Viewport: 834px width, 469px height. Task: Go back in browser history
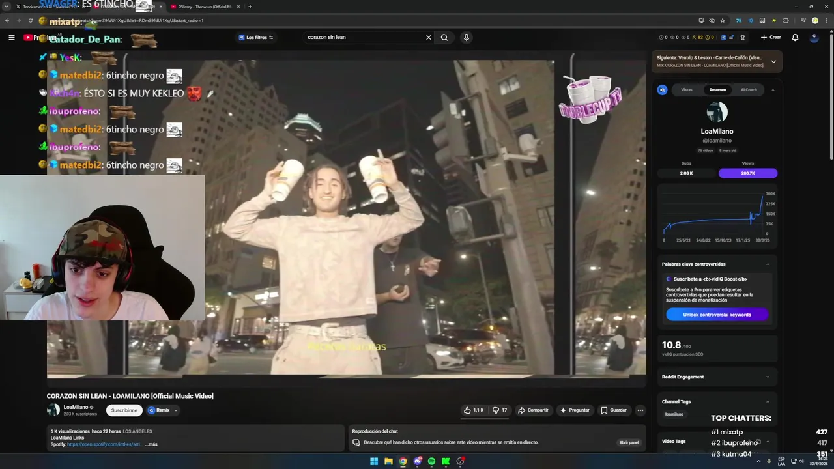click(x=7, y=20)
